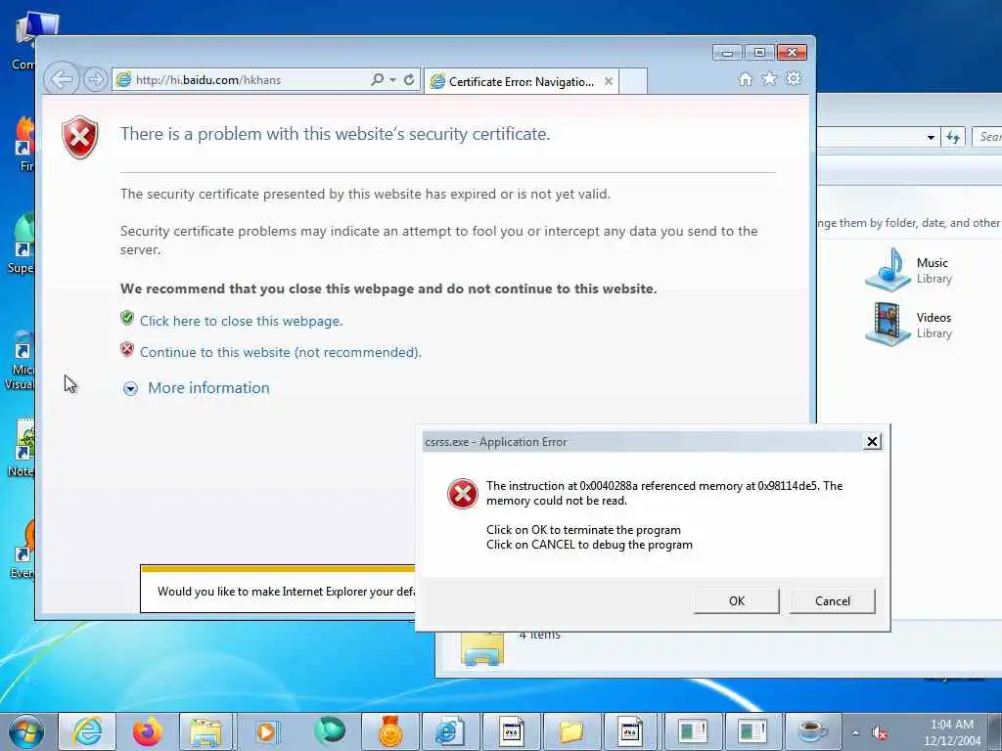Open the old blue IE taskbar icon
This screenshot has height=751, width=1002.
[x=450, y=731]
